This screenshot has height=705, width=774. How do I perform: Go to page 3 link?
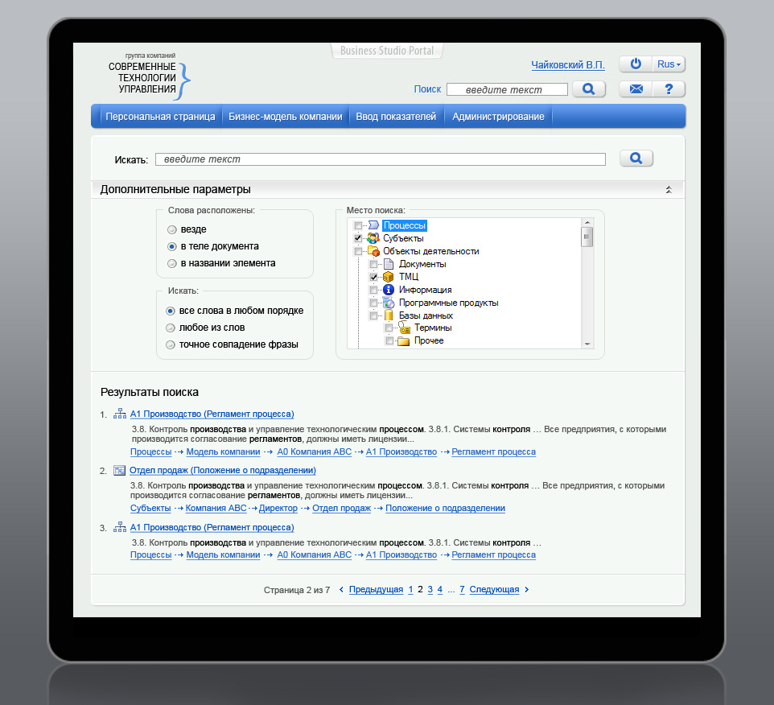coord(430,589)
